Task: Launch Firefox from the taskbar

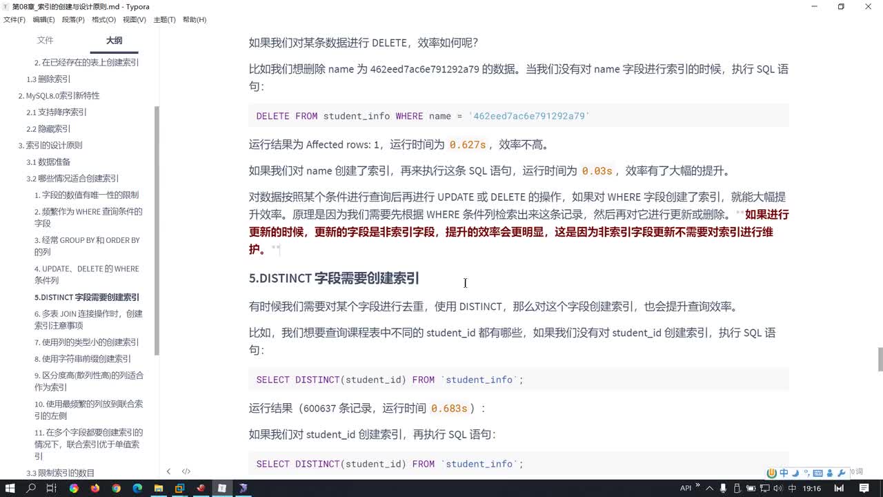Action: [95, 488]
